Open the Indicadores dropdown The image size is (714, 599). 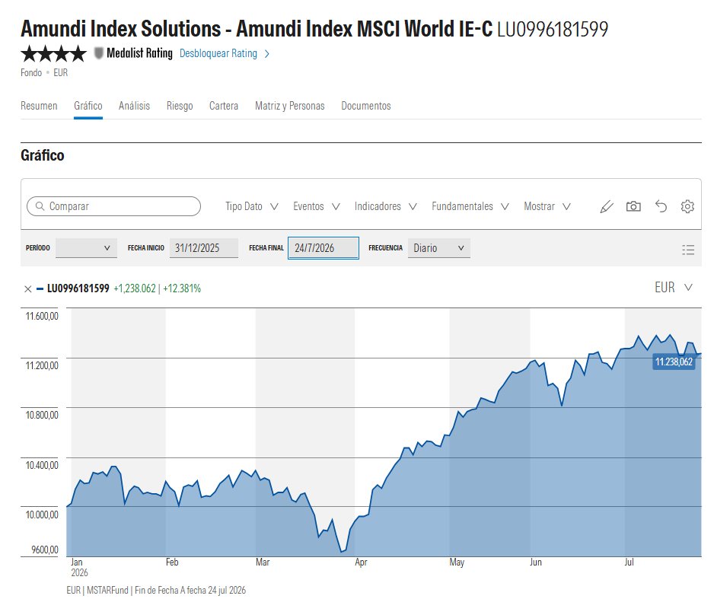pyautogui.click(x=386, y=206)
